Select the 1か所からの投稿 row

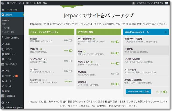point(146,61)
